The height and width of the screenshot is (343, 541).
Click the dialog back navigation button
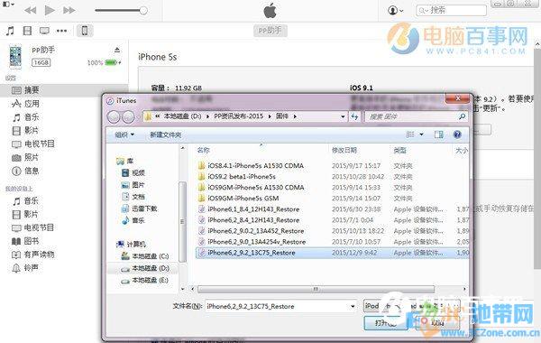click(114, 116)
